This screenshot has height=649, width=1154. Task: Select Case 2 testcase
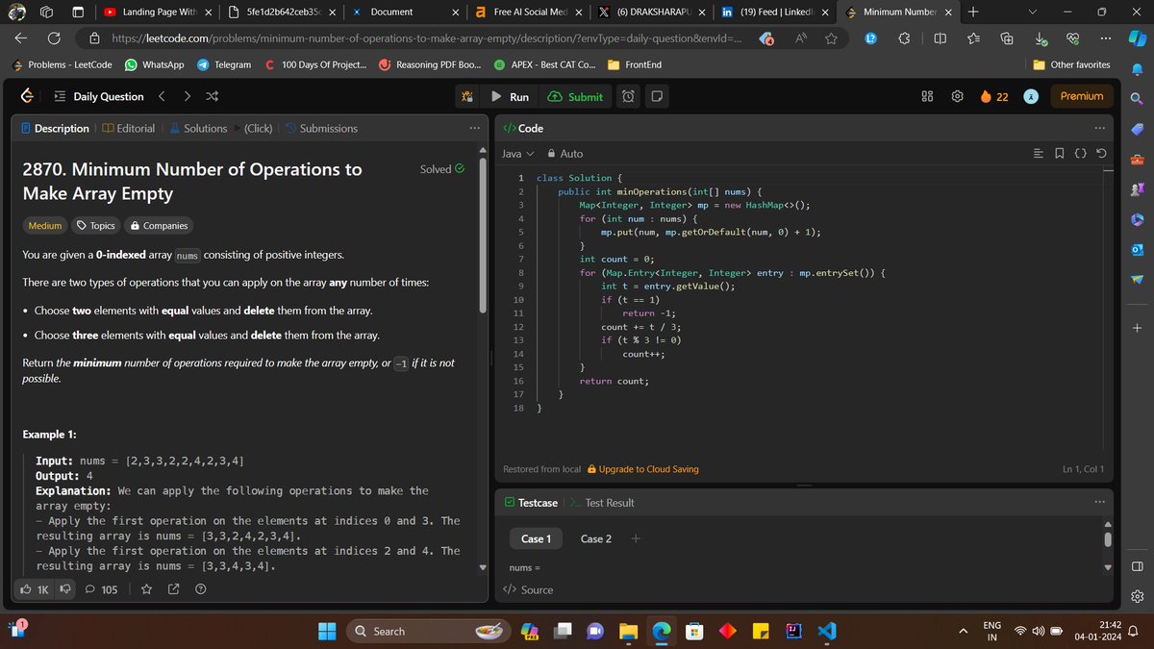[595, 538]
